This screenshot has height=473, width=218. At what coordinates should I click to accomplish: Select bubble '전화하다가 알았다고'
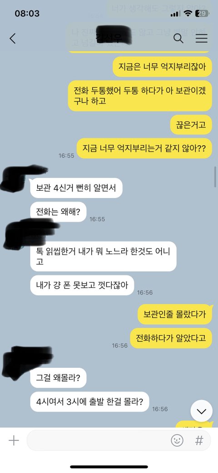[171, 338]
